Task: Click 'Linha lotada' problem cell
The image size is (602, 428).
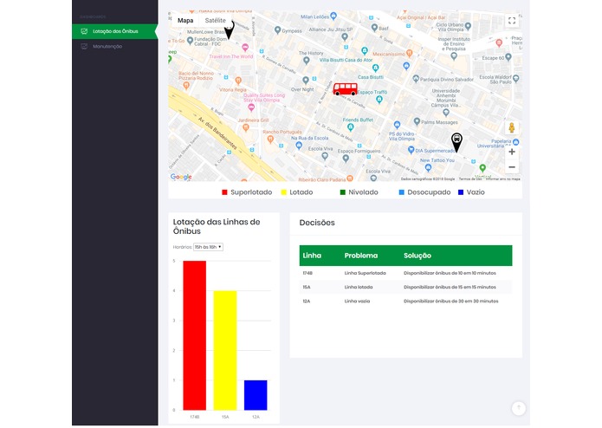Action: pos(359,287)
